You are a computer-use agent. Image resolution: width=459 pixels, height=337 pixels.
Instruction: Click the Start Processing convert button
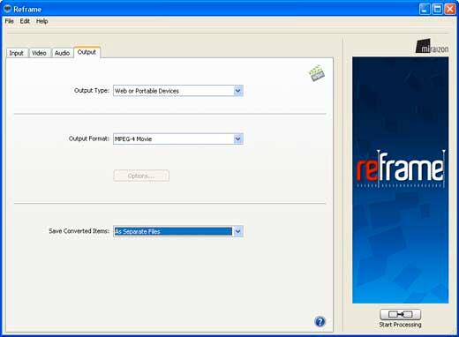400,314
